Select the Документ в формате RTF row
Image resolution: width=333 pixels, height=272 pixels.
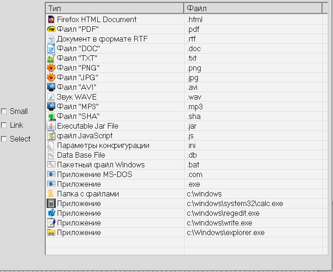[x=102, y=39]
